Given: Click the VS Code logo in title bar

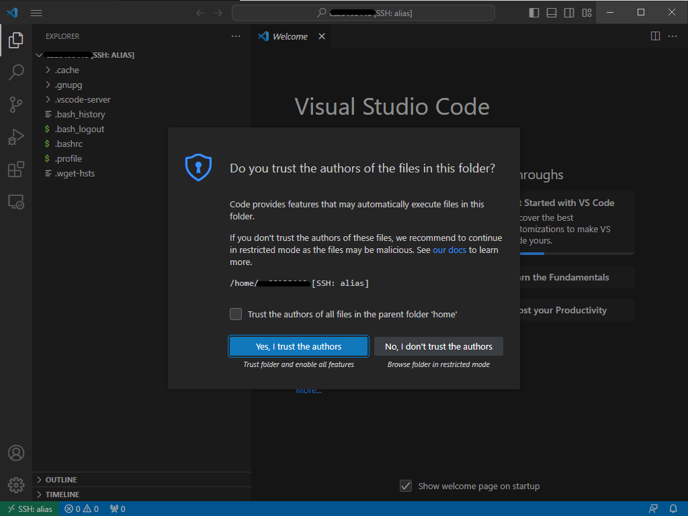Looking at the screenshot, I should (x=12, y=13).
